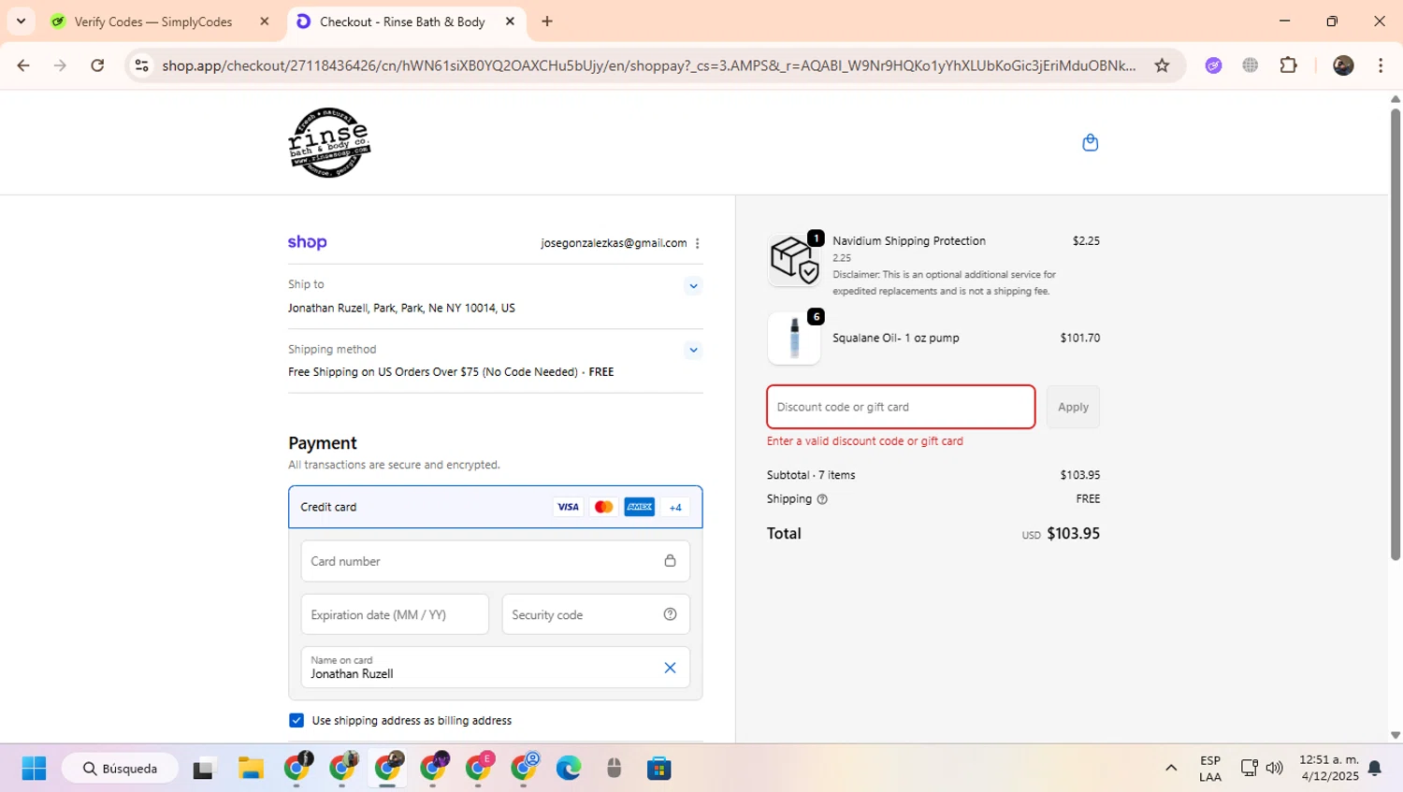The width and height of the screenshot is (1403, 792).
Task: Bookmark this page with the star icon
Action: click(x=1162, y=65)
